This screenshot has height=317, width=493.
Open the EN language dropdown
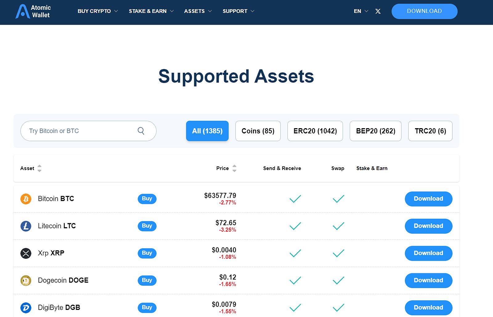tap(361, 11)
